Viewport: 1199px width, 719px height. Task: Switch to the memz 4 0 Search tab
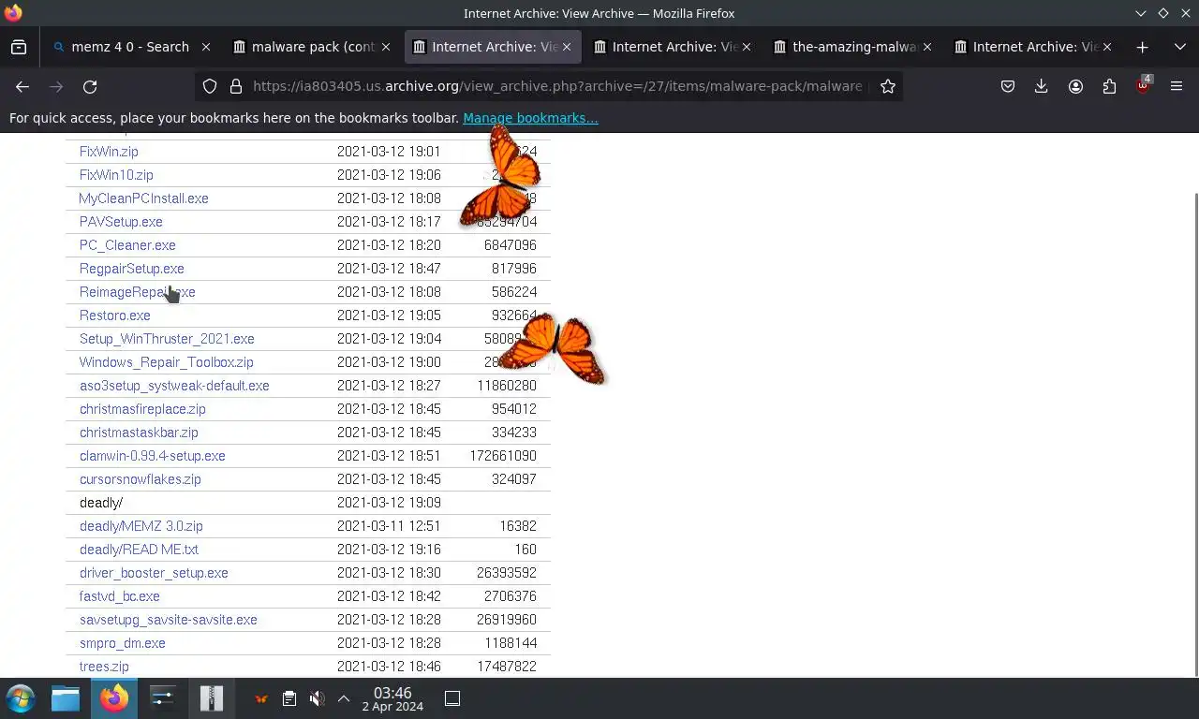pos(130,47)
